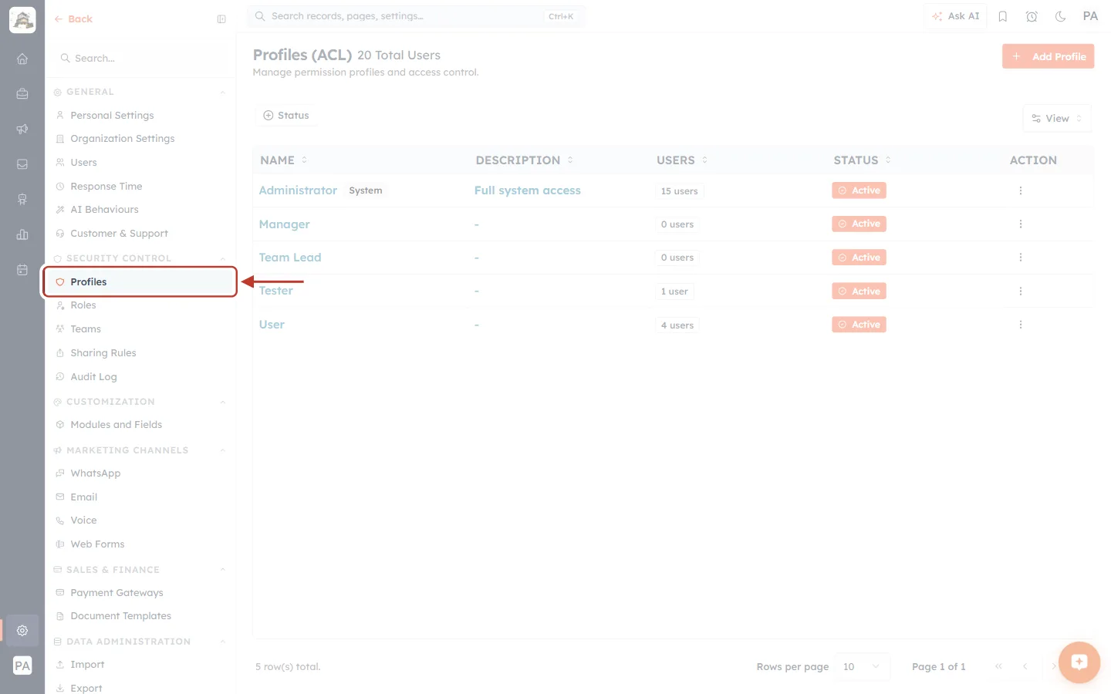1111x694 pixels.
Task: Open action menu for Tester row
Action: [x=1021, y=291]
